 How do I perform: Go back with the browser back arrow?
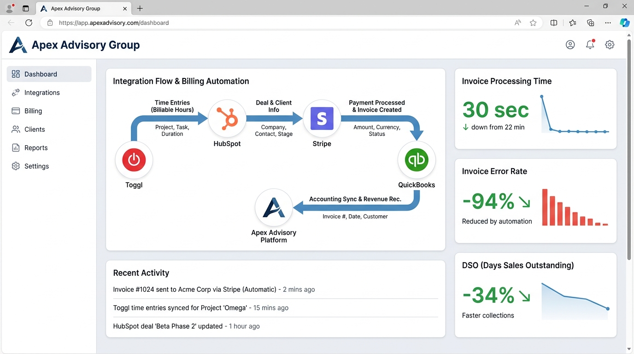[x=11, y=23]
